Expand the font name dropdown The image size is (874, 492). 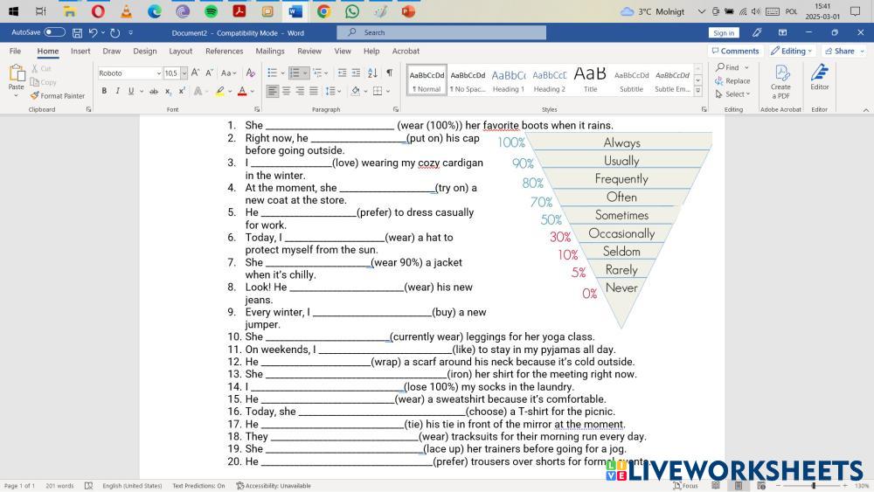point(158,73)
